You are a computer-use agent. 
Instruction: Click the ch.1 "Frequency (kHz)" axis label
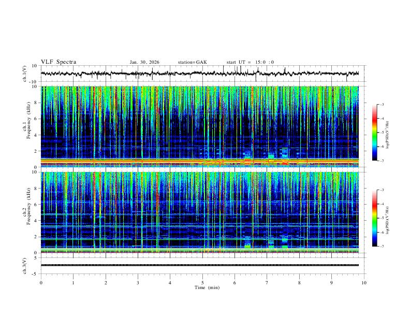coord(28,120)
